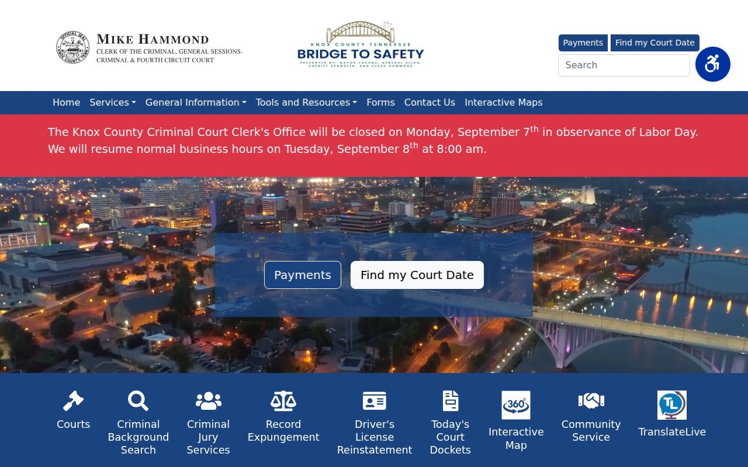Click the small Payments button in header
This screenshot has height=467, width=748.
pos(583,43)
